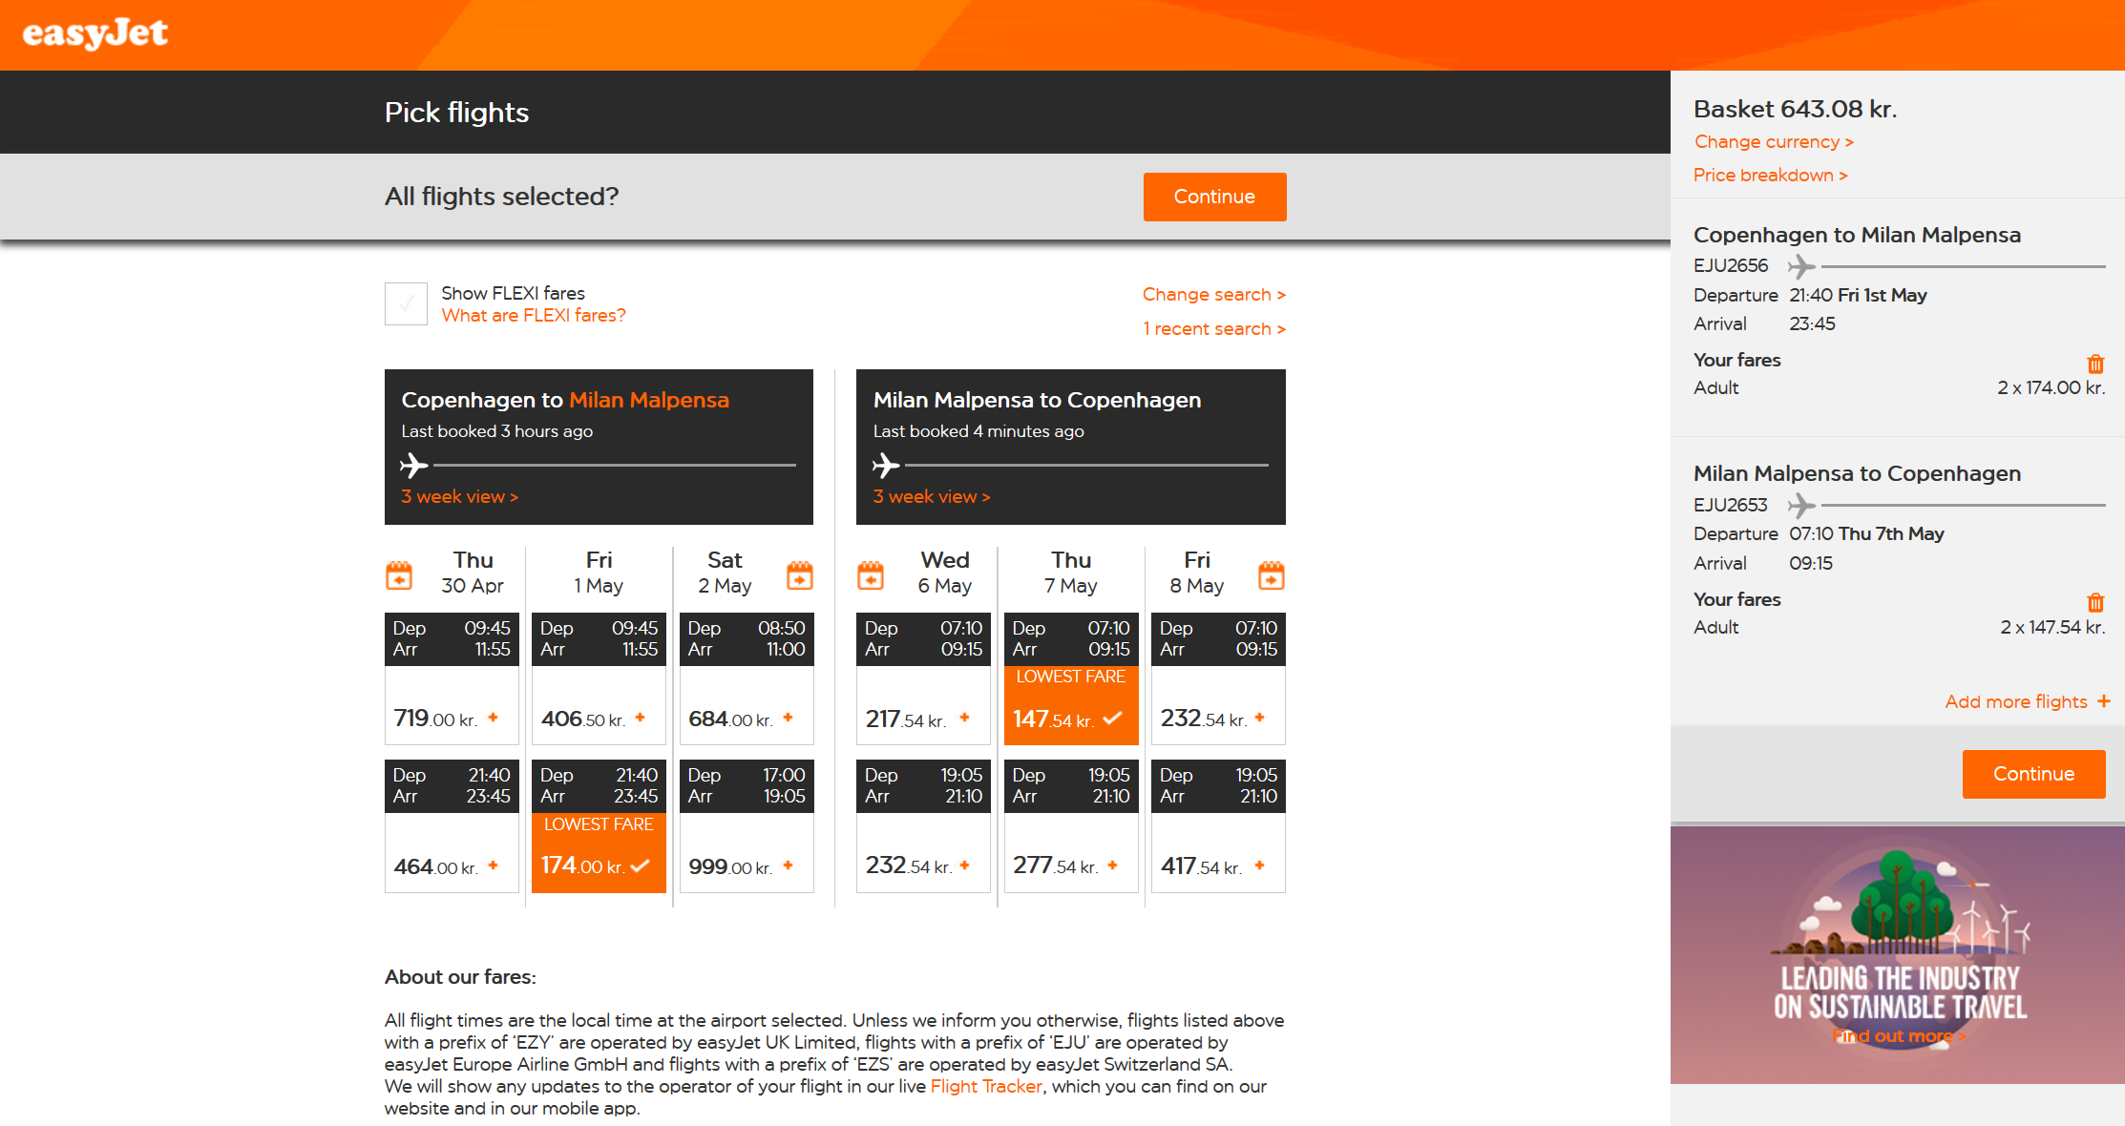Screen dimensions: 2125x1126
Task: Remove the Milan to Copenhagen fare with trash icon
Action: [2094, 602]
